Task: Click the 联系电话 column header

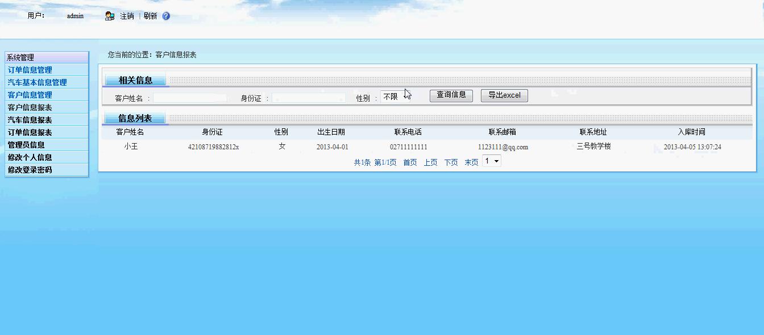Action: pos(408,132)
